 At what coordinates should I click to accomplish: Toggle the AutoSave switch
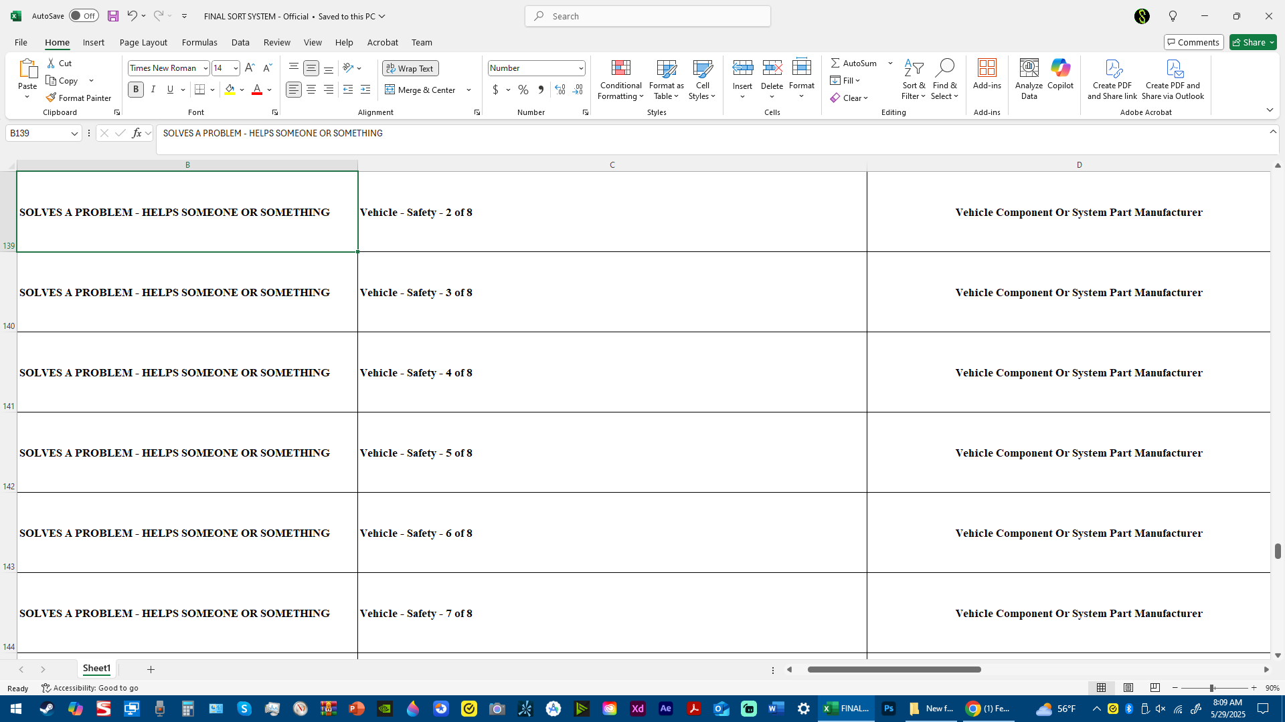point(84,16)
